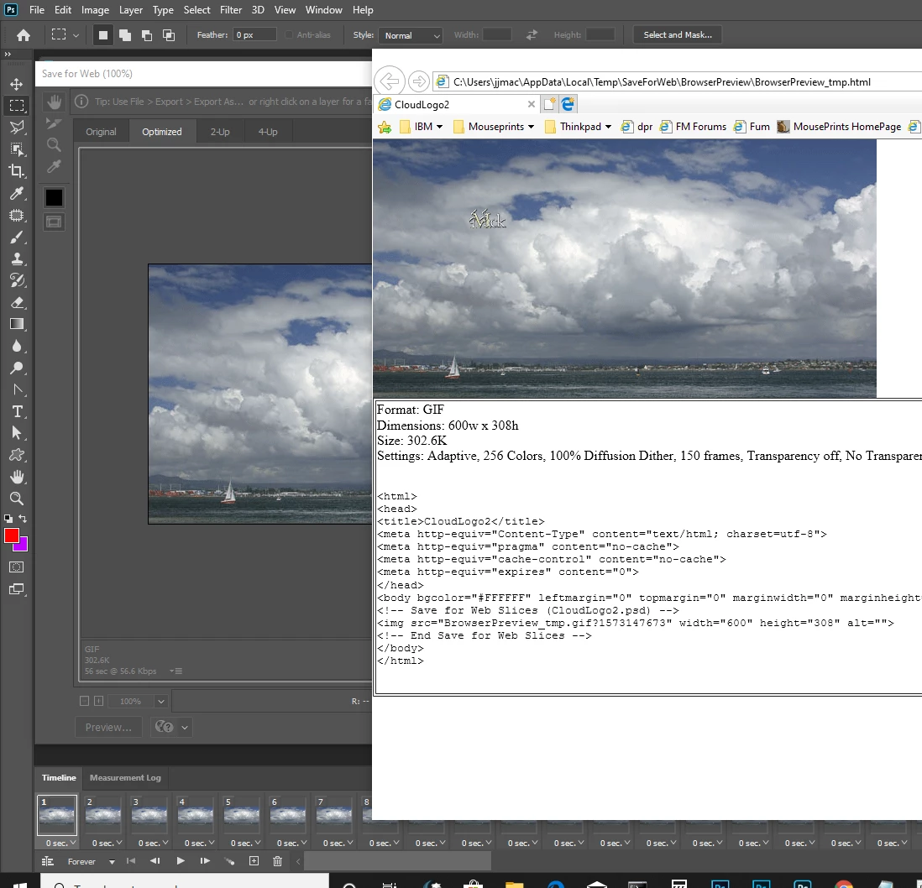Play the frame animation

(181, 861)
